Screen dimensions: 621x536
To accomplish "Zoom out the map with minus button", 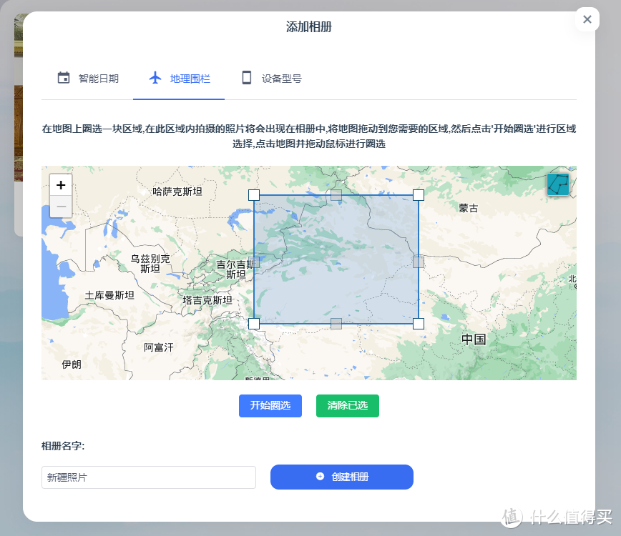I will 61,207.
